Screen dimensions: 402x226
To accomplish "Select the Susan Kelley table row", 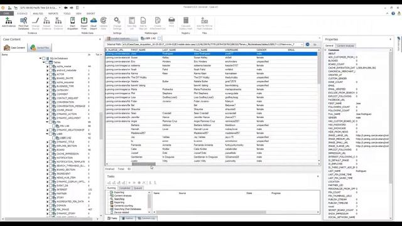I will point(211,58).
